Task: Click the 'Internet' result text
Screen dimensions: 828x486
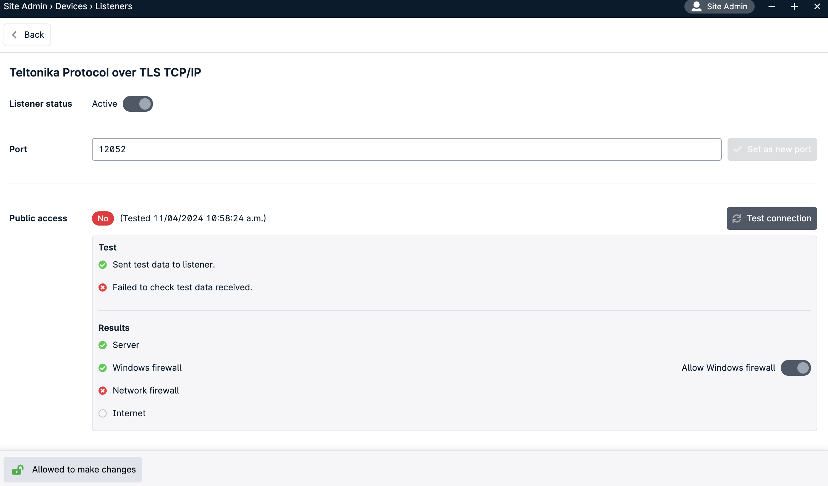Action: (129, 413)
